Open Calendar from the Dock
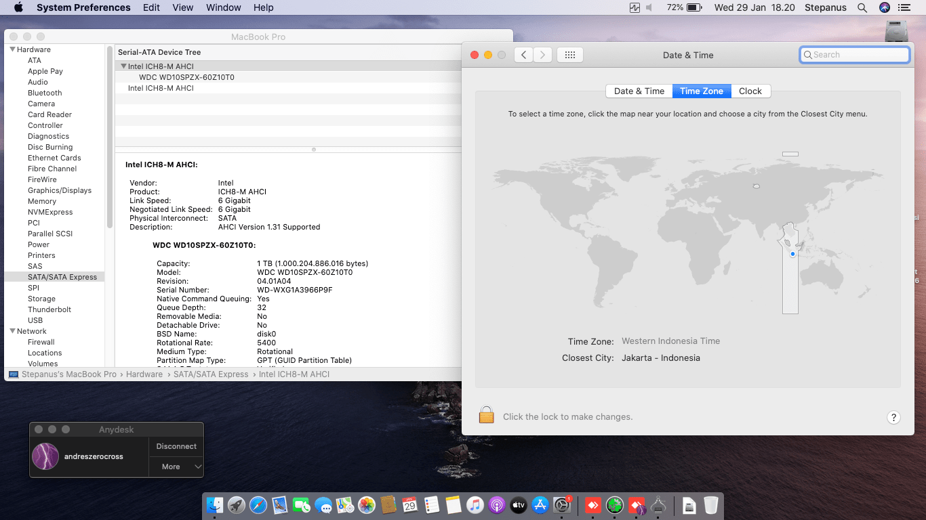The image size is (926, 520). [x=410, y=504]
